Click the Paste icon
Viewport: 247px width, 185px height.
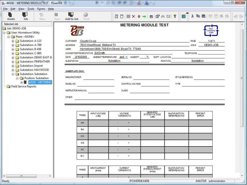point(204,16)
